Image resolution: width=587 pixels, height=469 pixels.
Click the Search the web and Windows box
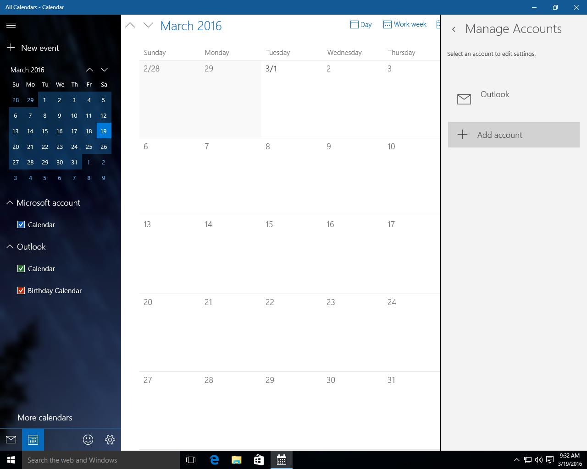coord(101,460)
